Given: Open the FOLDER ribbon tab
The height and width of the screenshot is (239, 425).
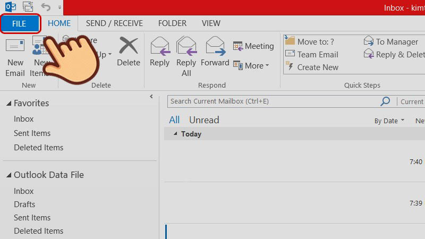Looking at the screenshot, I should point(172,23).
